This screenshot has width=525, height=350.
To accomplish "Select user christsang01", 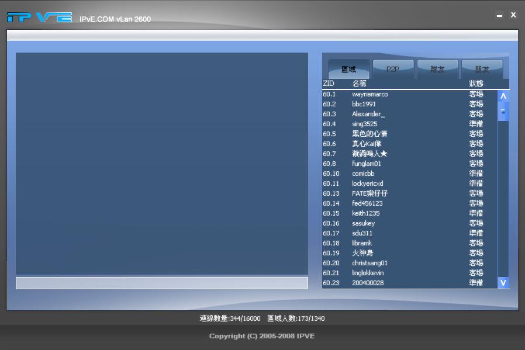I will pos(409,263).
